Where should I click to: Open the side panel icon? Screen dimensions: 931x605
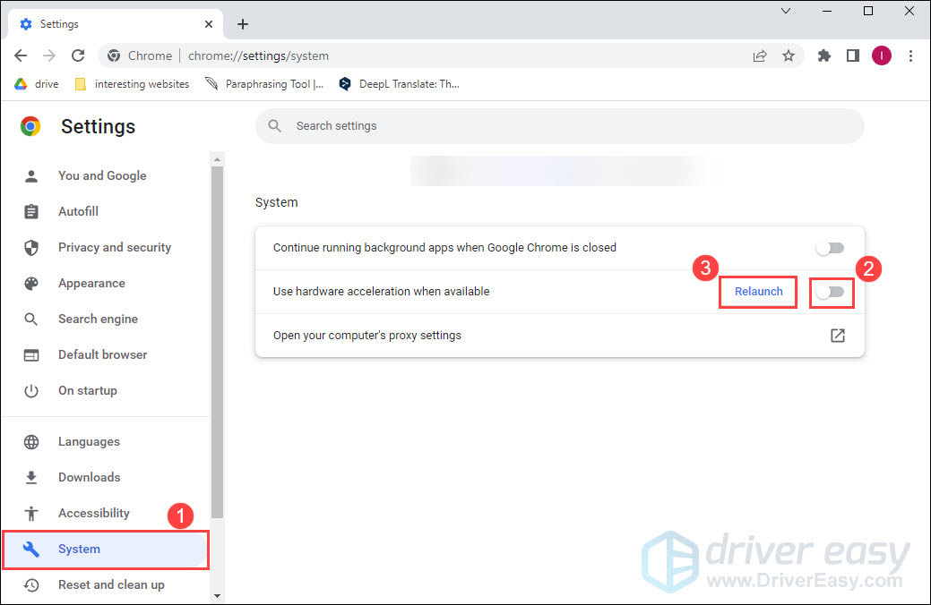click(853, 55)
